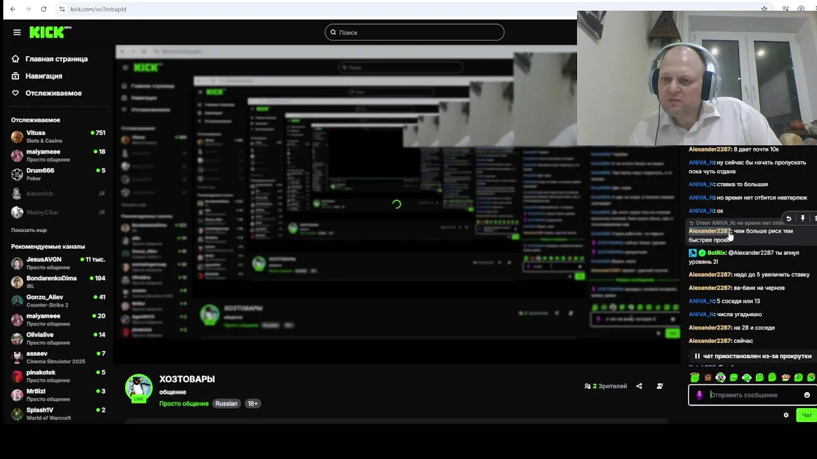
Task: Open recommended channel pinakotek
Action: click(x=57, y=376)
